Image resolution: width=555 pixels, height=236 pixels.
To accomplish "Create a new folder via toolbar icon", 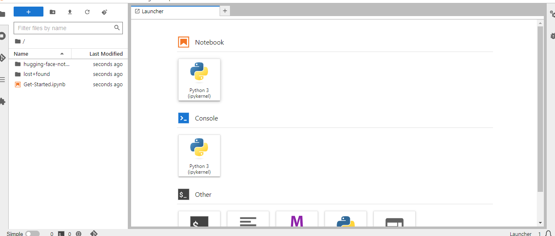I will pos(53,12).
